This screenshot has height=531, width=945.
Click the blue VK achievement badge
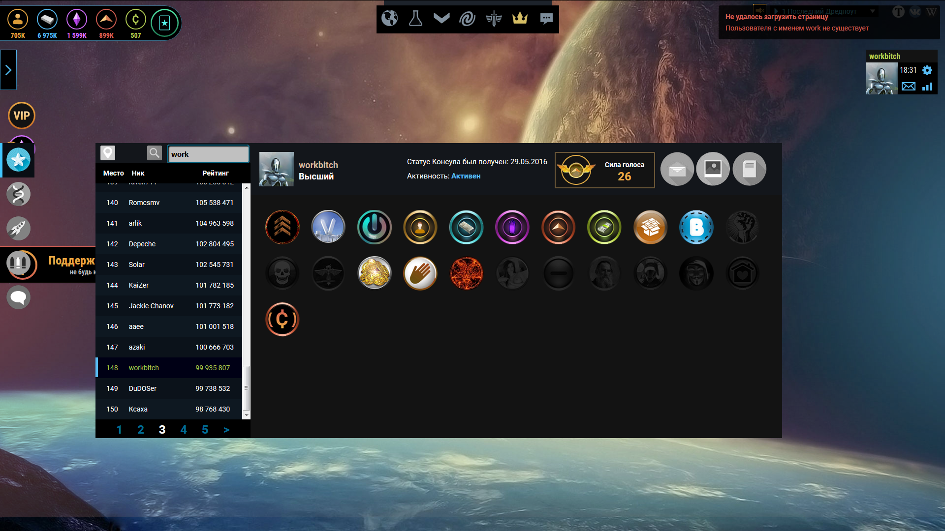[696, 227]
